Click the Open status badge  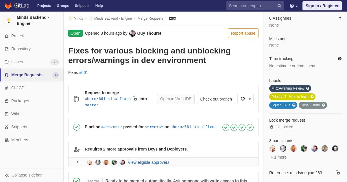(x=75, y=33)
